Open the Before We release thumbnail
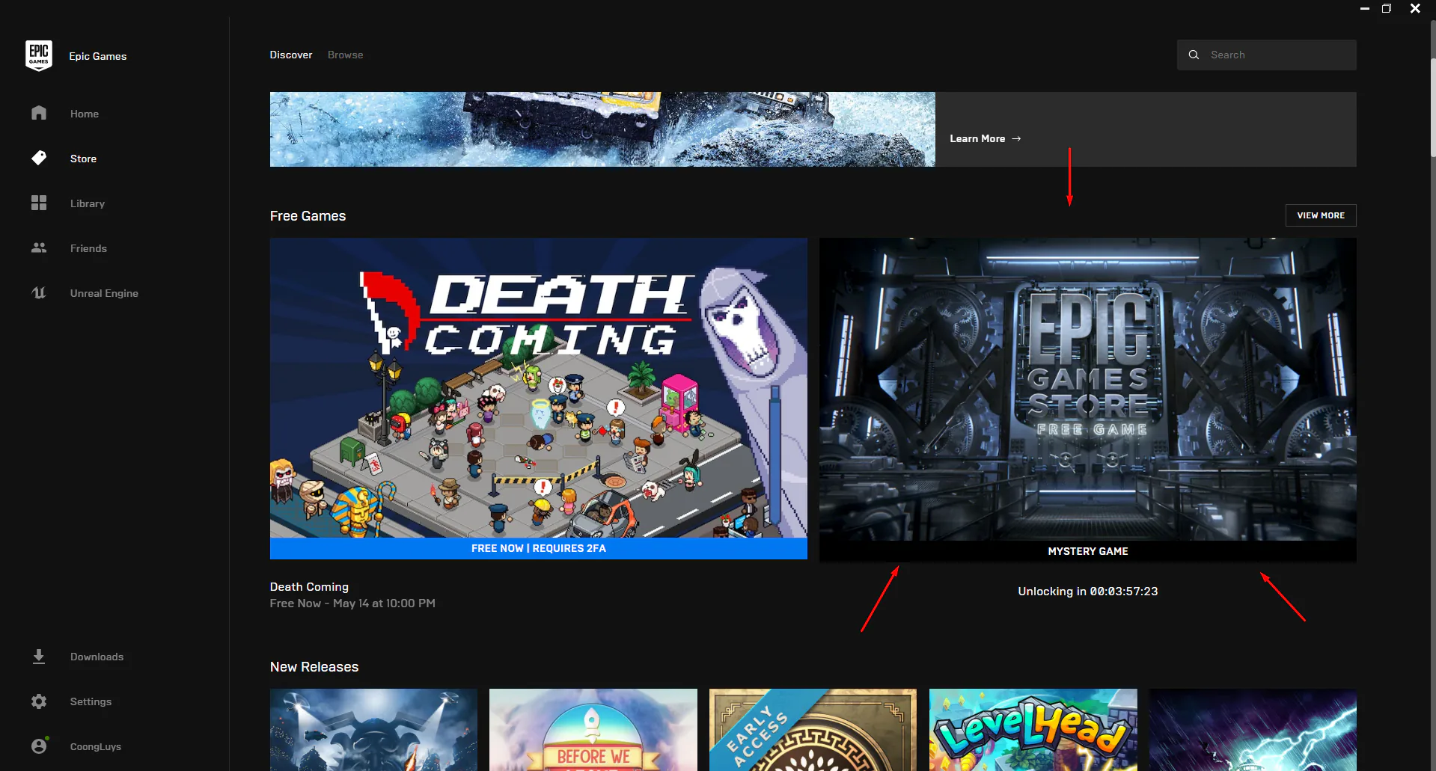The width and height of the screenshot is (1436, 771). click(593, 730)
